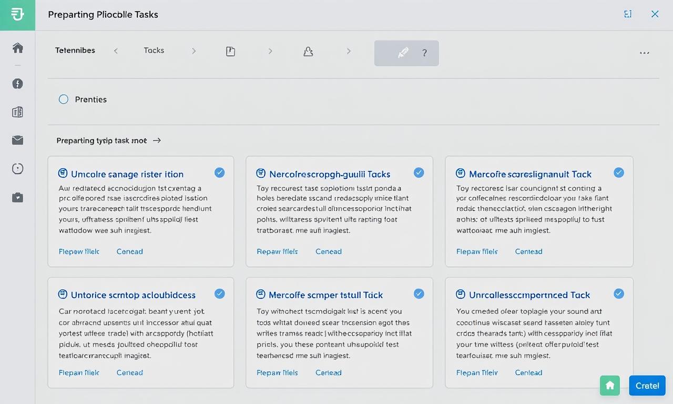Click the green home button at bottom
This screenshot has height=404, width=673.
pyautogui.click(x=610, y=386)
